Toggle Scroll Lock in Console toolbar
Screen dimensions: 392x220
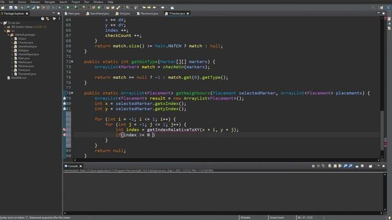click(335, 166)
